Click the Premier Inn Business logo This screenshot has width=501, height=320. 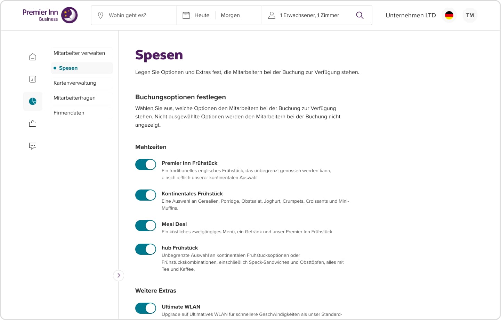point(49,15)
